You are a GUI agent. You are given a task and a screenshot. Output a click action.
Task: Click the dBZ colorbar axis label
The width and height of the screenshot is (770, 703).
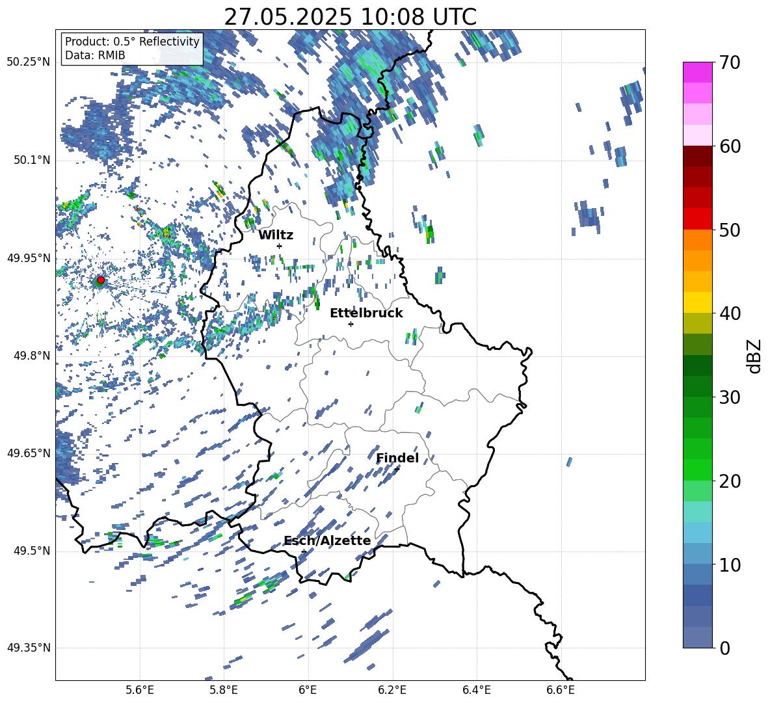point(755,356)
